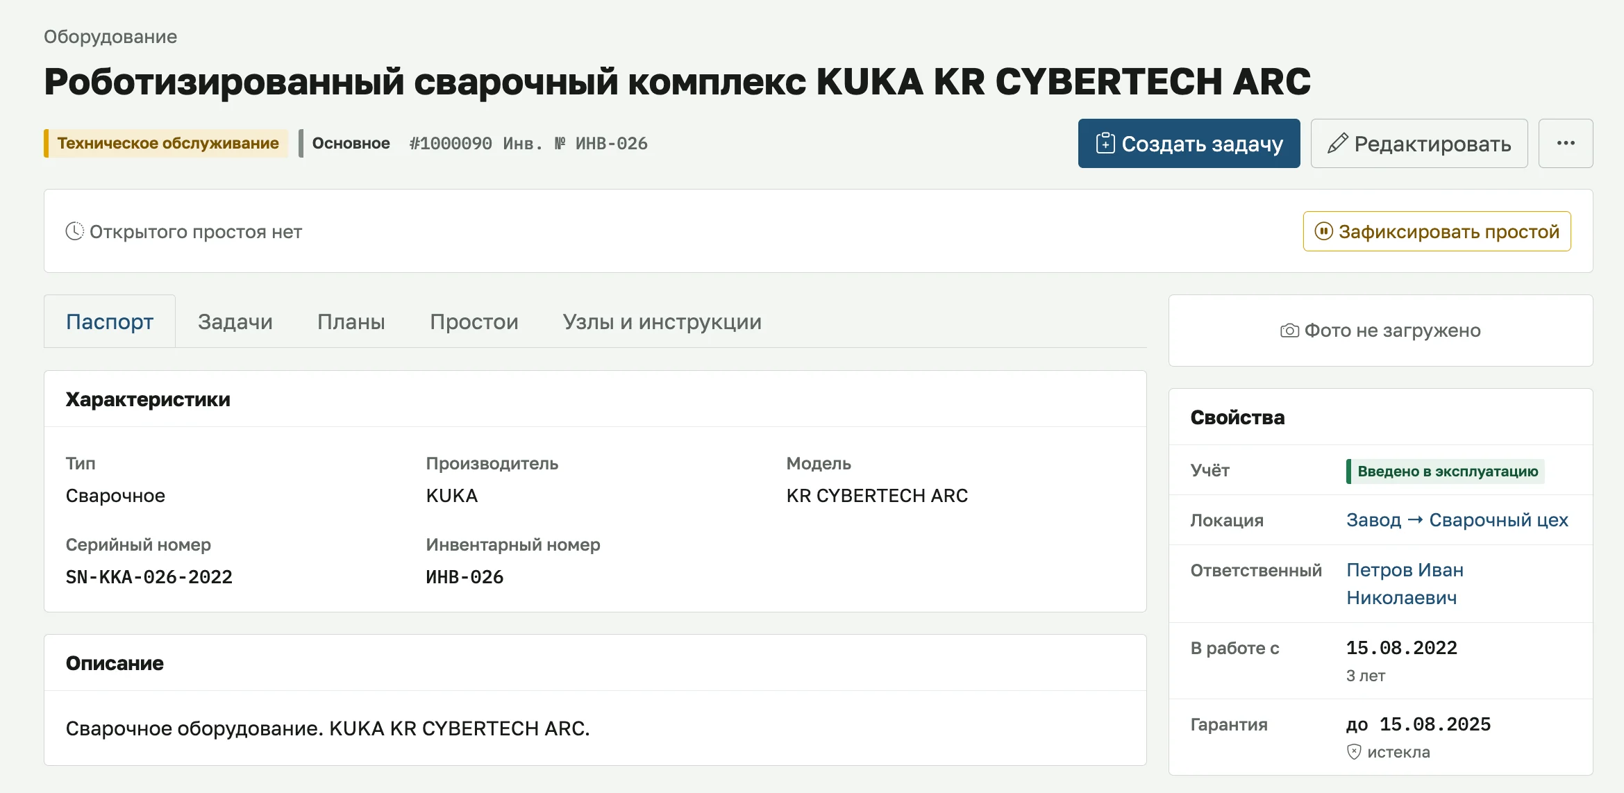Switch to the Задачи tab

[x=235, y=322]
